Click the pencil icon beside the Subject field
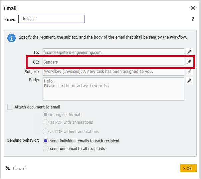This screenshot has height=179, width=201. 189,71
